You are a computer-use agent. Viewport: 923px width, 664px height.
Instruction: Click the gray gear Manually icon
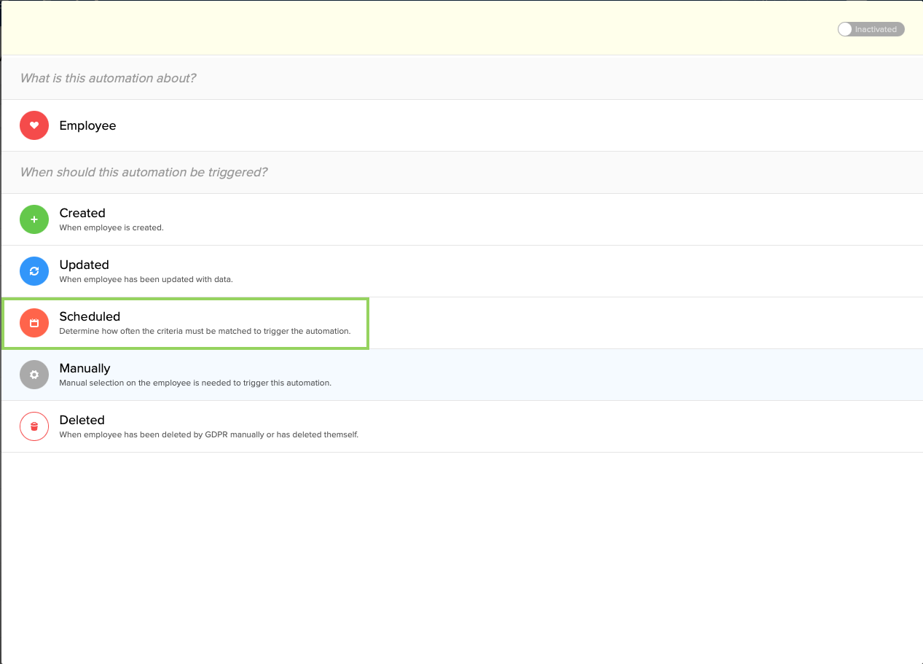(34, 375)
